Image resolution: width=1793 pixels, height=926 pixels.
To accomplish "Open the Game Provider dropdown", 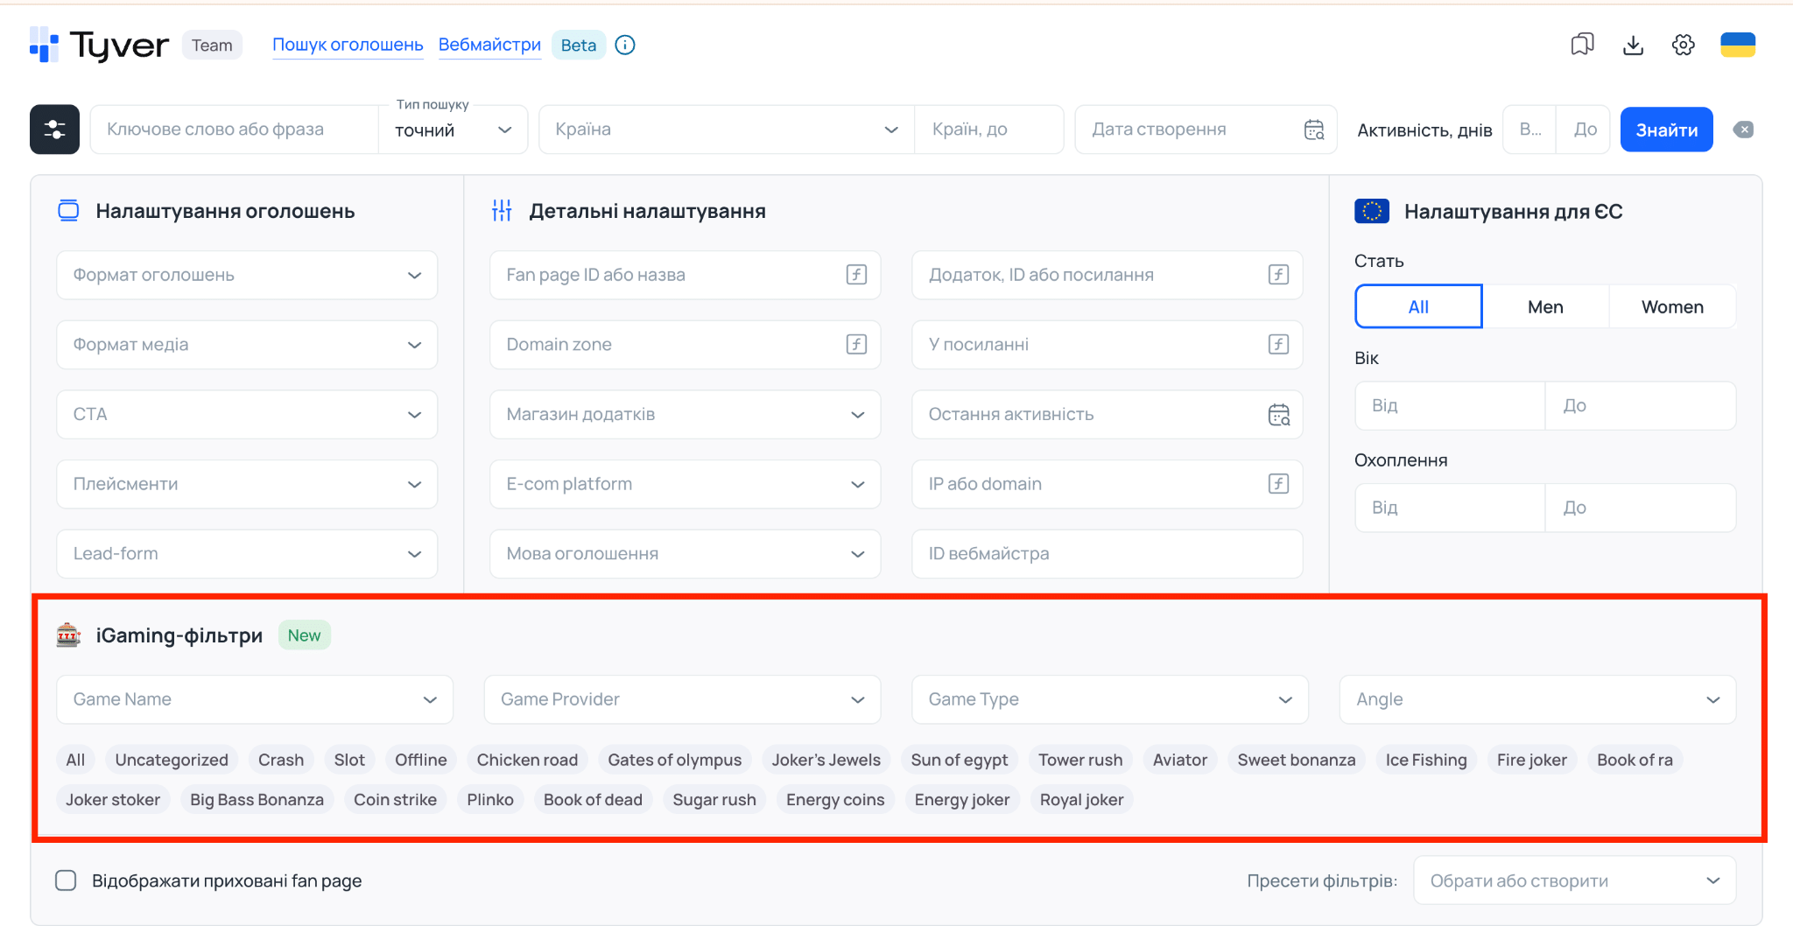I will (x=682, y=699).
